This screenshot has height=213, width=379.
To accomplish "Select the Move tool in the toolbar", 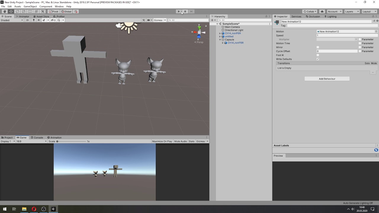I will point(11,11).
